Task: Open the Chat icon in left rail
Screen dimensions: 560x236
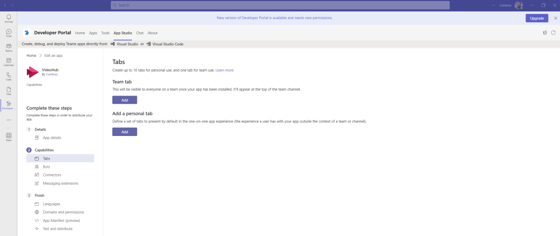Action: click(x=8, y=33)
